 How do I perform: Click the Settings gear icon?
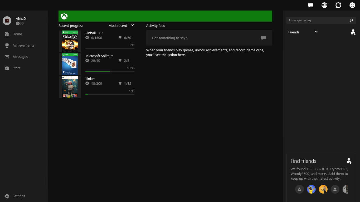(x=7, y=196)
